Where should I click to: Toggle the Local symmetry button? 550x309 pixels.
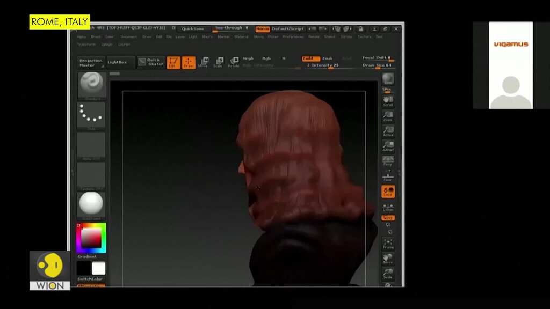[388, 192]
